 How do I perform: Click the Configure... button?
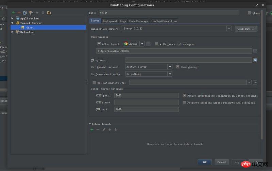(246, 29)
